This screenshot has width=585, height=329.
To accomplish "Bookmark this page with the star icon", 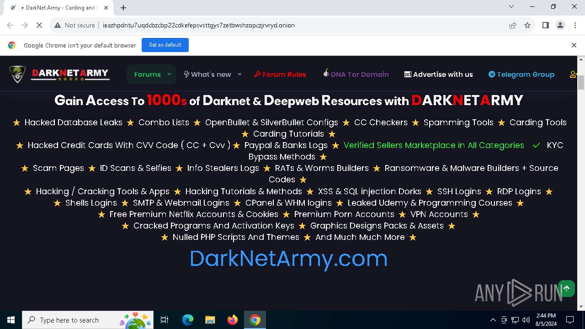I will 527,25.
